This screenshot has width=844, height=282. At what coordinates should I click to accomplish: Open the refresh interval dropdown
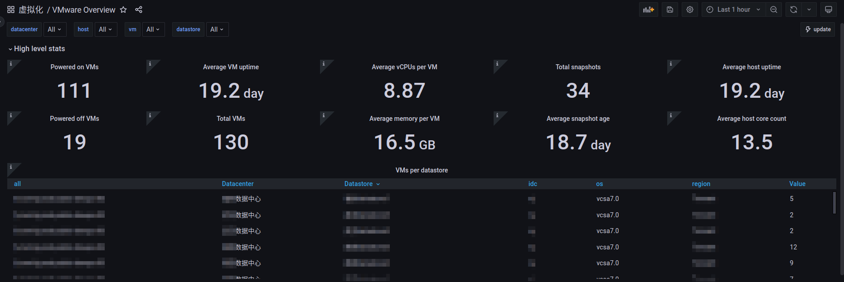click(809, 10)
